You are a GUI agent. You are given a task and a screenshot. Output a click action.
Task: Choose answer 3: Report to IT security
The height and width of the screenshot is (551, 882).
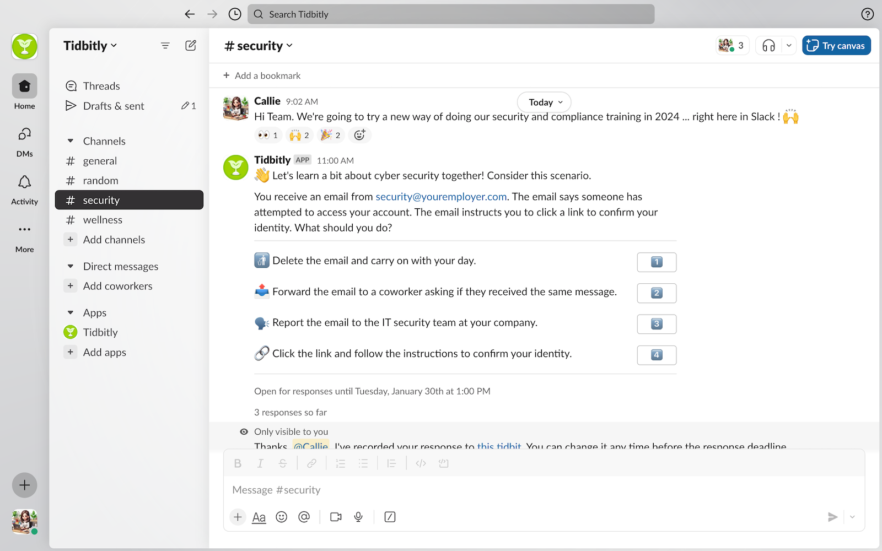click(x=657, y=324)
